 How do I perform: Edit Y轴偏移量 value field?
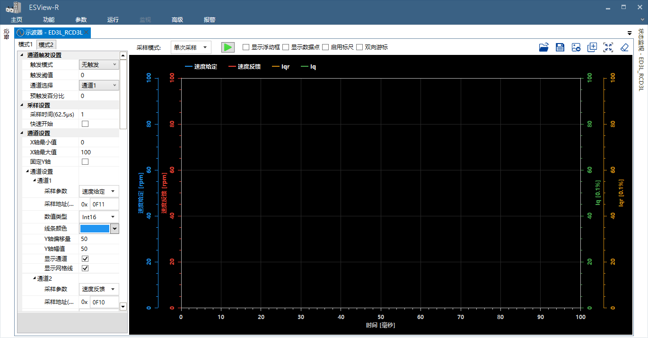click(x=99, y=239)
